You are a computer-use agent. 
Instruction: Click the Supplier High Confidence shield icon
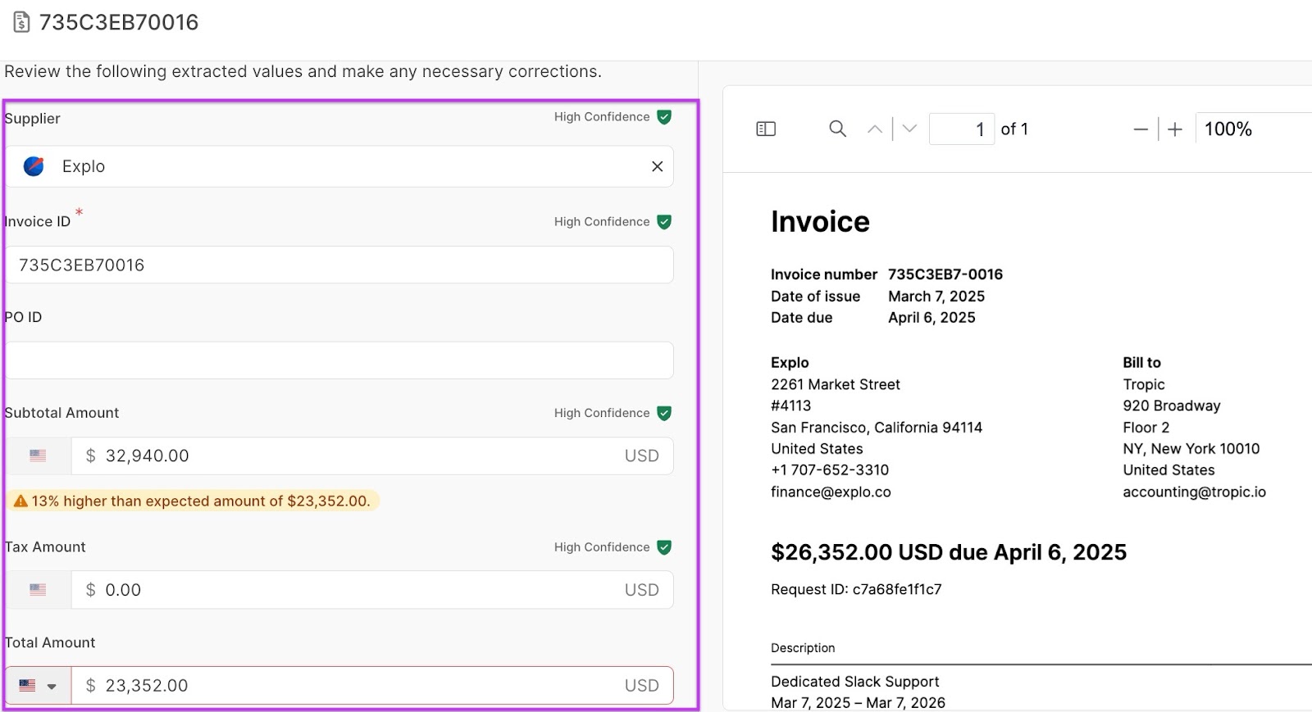[664, 117]
